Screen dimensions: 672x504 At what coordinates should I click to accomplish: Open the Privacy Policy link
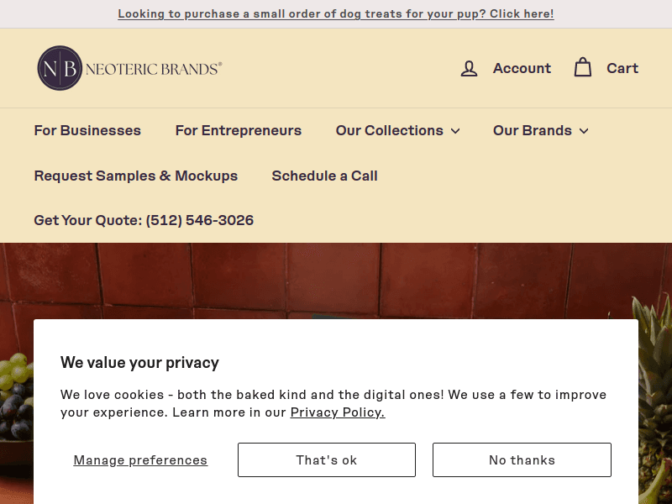coord(338,412)
